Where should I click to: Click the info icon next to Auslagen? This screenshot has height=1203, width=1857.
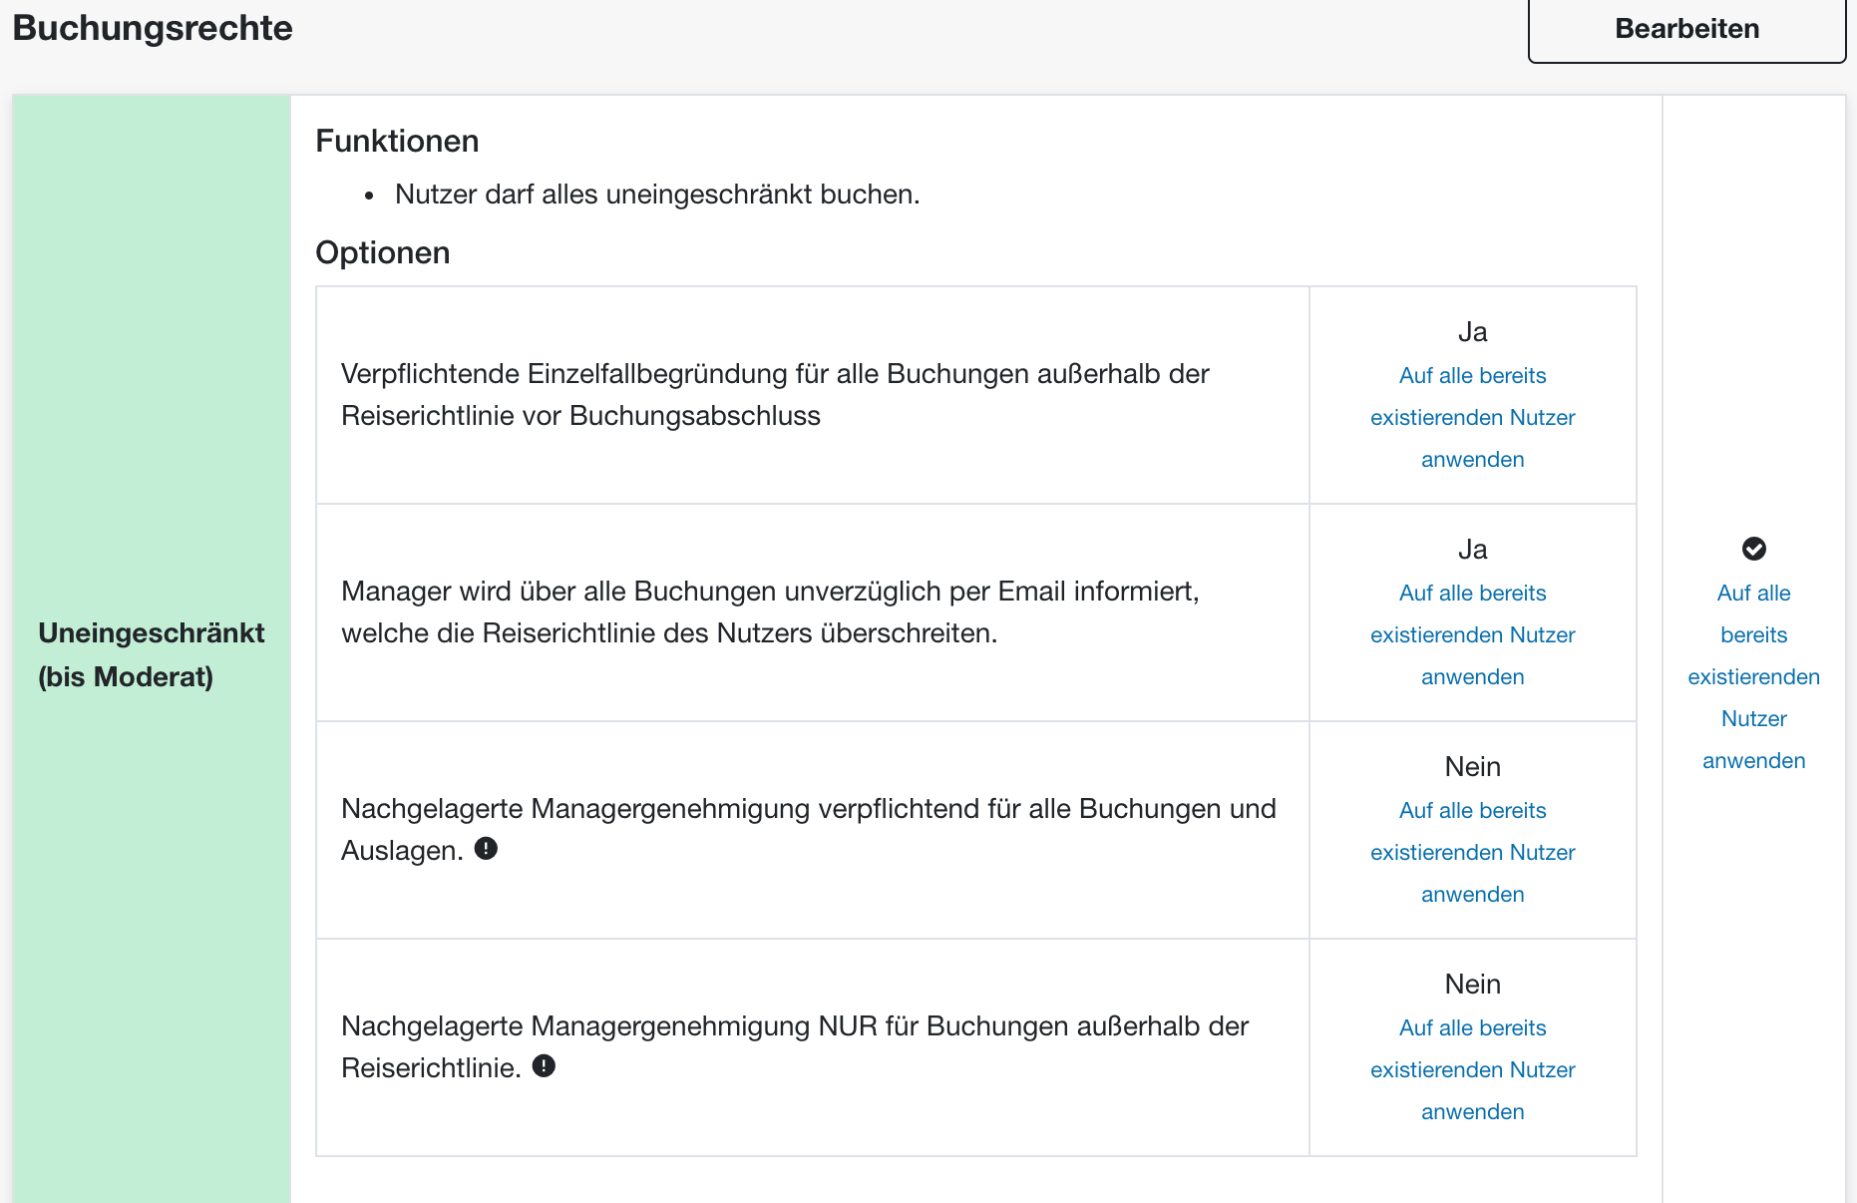[x=486, y=849]
